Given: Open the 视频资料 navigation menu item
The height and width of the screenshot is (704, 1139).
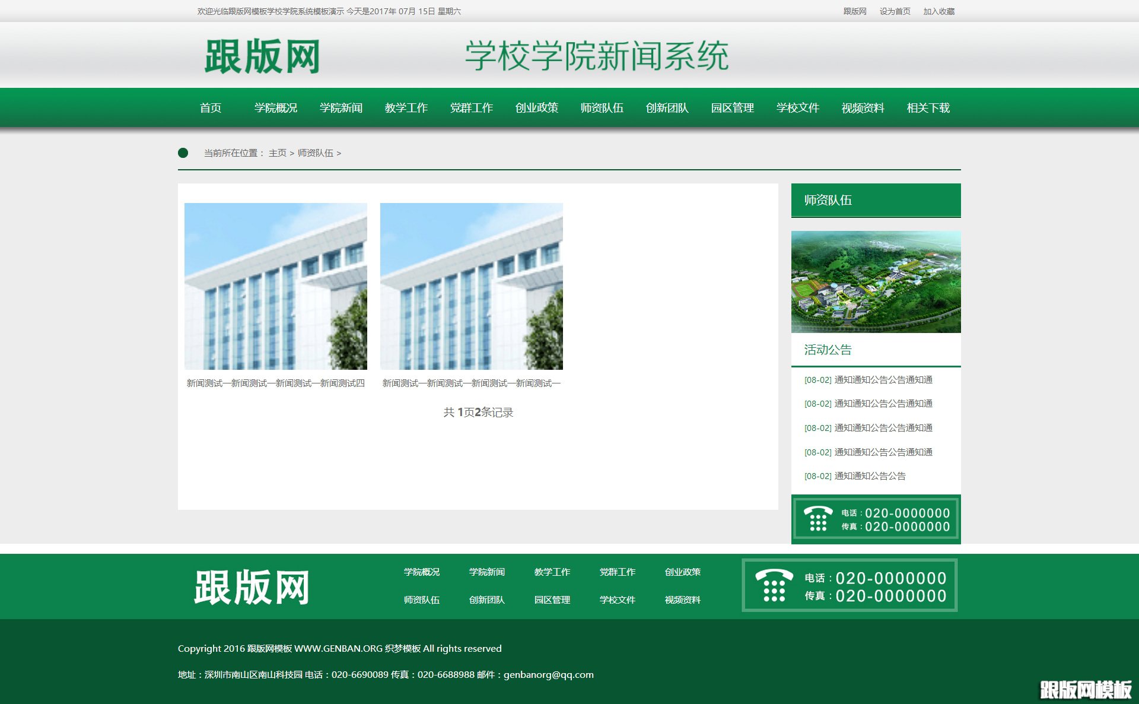Looking at the screenshot, I should point(862,108).
